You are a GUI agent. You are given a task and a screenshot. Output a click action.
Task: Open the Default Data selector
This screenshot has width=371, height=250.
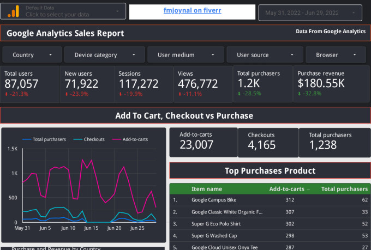click(74, 11)
